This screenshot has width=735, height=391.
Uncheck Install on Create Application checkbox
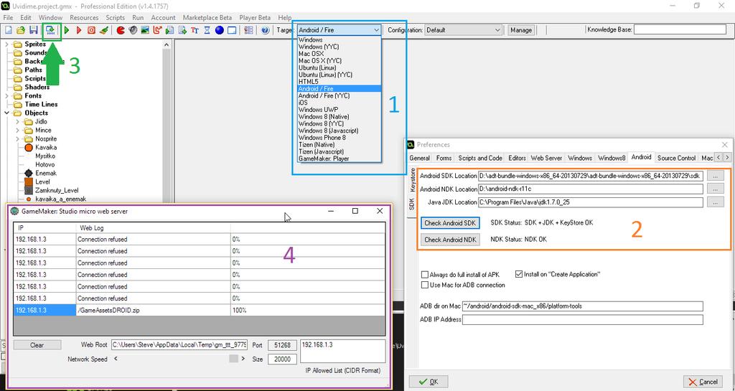tap(519, 274)
